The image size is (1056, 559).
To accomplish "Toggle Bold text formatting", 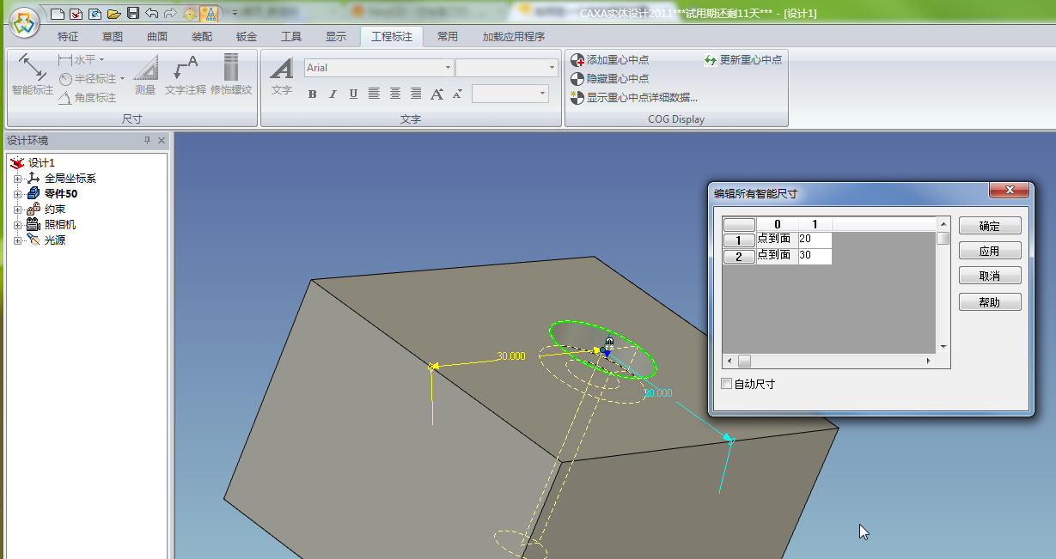I will [312, 94].
